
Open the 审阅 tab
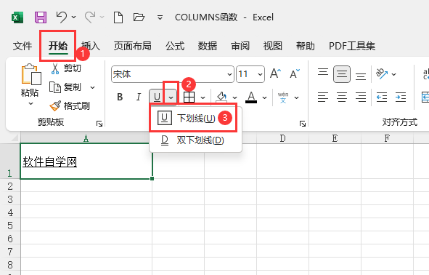click(x=240, y=46)
